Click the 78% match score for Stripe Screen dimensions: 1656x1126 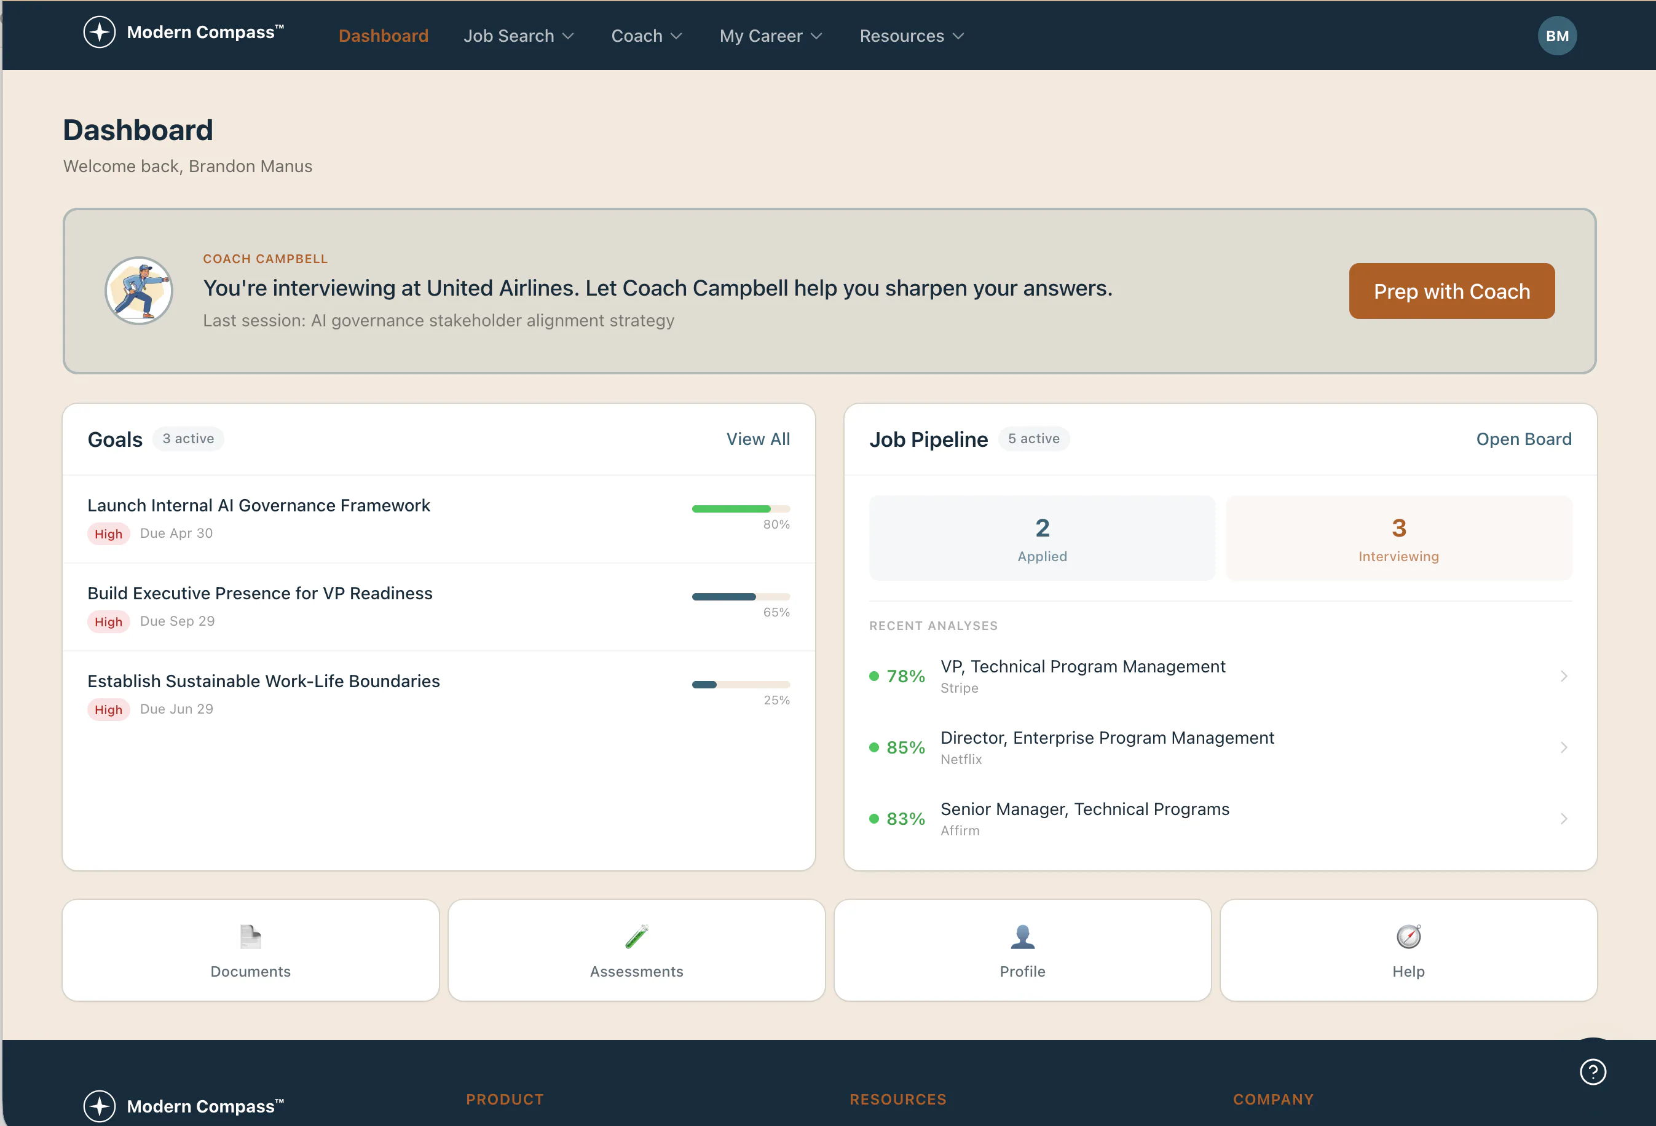905,675
